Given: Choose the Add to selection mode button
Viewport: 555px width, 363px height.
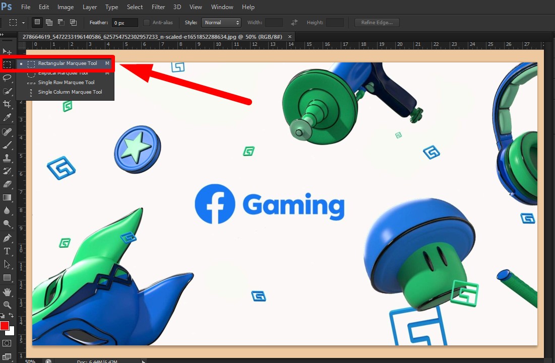Looking at the screenshot, I should click(x=49, y=22).
